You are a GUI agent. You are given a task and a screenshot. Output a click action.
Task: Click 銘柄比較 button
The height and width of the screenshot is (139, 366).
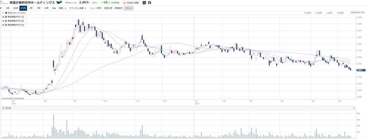pyautogui.click(x=108, y=8)
